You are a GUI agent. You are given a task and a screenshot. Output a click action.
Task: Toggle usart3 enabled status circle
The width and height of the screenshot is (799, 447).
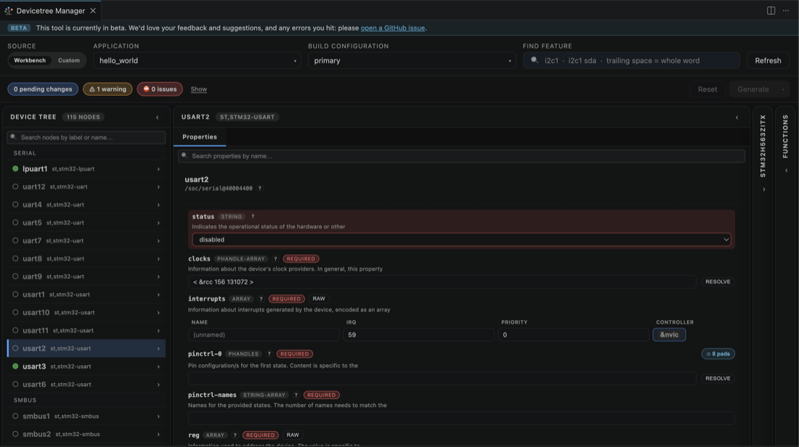(x=15, y=366)
